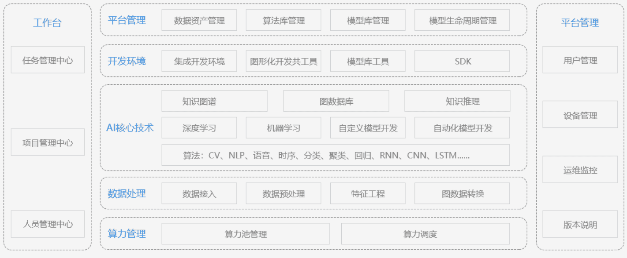Select the 算法库管理 box

[284, 20]
